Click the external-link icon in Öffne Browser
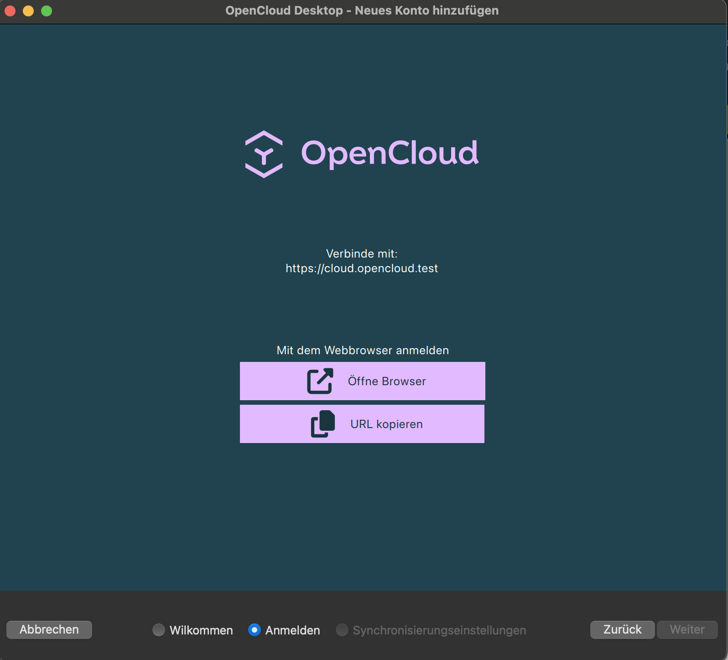Image resolution: width=728 pixels, height=660 pixels. [x=320, y=381]
